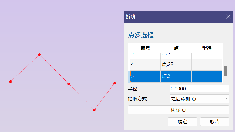The width and height of the screenshot is (235, 132).
Task: Click the leftmost red polyline point
Action: [x=10, y=82]
